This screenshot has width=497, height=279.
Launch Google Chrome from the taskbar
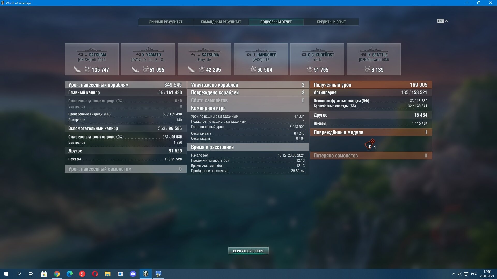57,274
